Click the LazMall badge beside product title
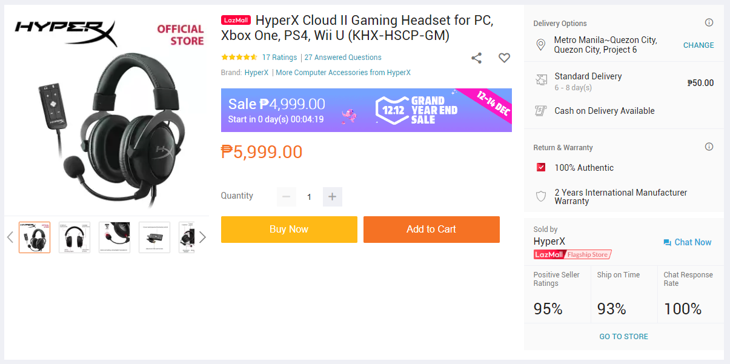 pos(236,21)
